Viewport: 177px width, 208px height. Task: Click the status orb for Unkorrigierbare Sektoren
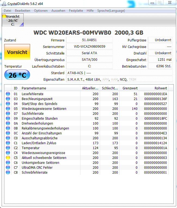click(8, 162)
